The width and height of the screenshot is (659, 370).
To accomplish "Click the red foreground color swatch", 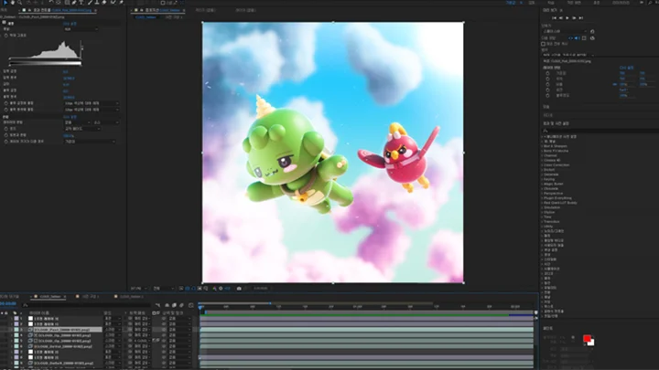I will point(587,339).
